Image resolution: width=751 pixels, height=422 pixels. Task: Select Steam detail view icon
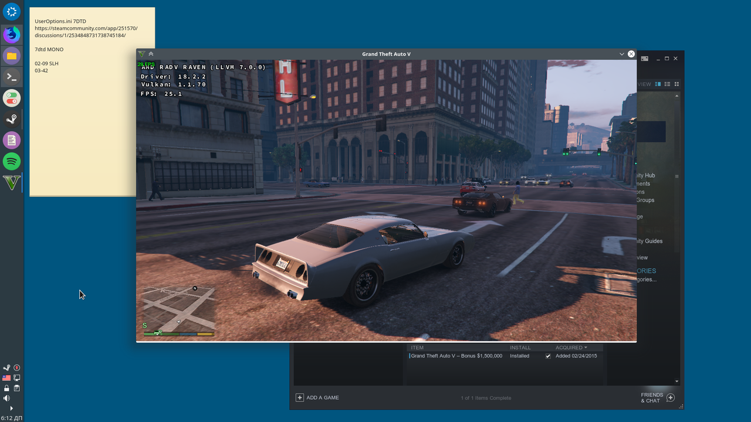point(658,84)
